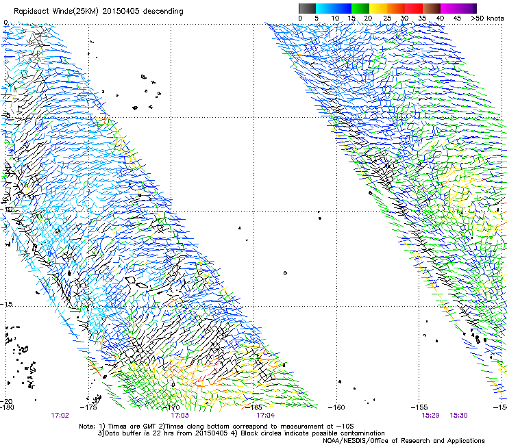Click the red 30-35 knots legend segment
The image size is (507, 445).
click(x=414, y=8)
